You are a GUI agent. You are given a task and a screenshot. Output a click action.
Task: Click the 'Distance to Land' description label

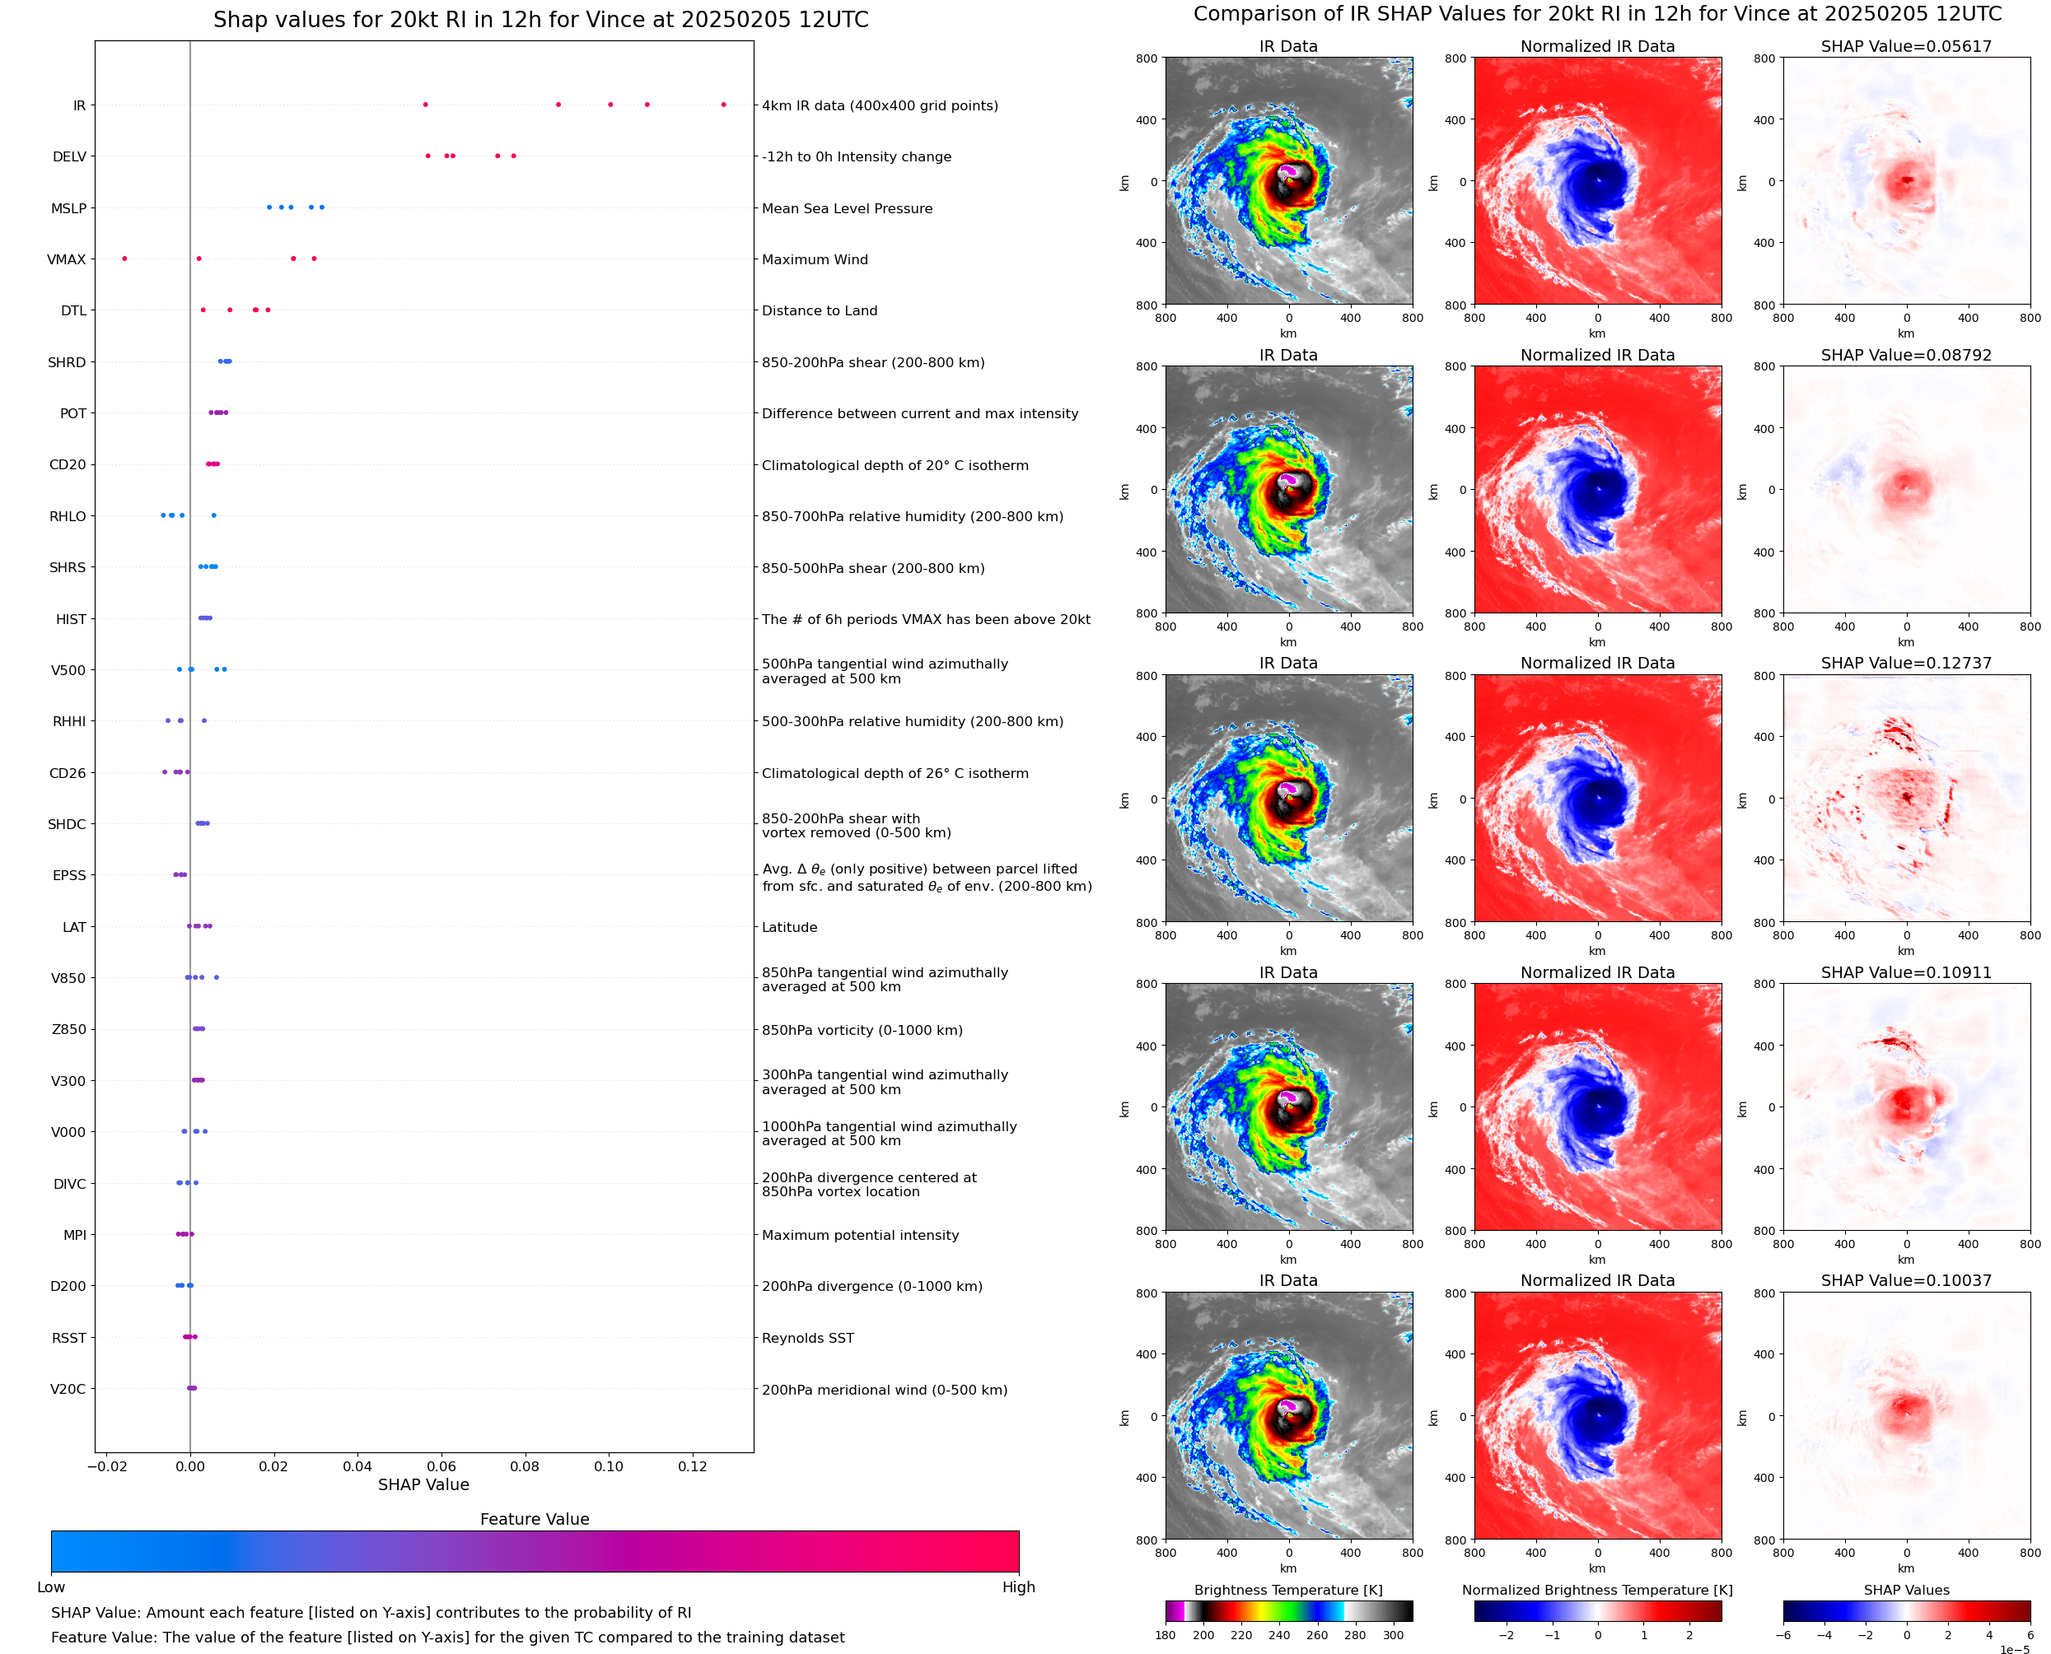click(x=819, y=310)
